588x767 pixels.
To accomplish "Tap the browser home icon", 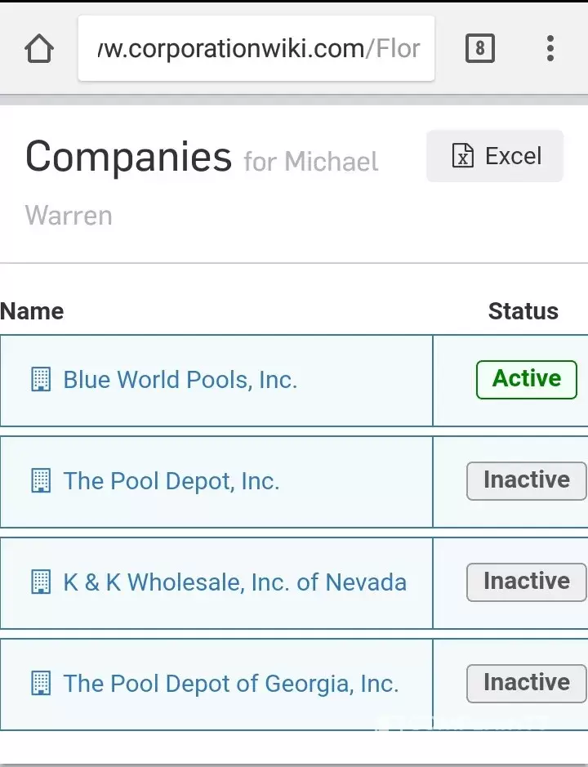I will (39, 48).
